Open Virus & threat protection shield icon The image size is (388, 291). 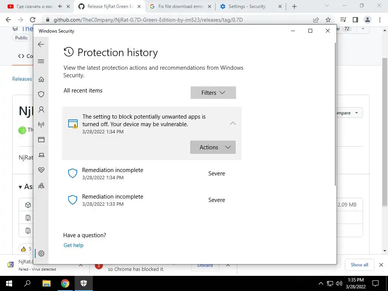[41, 94]
